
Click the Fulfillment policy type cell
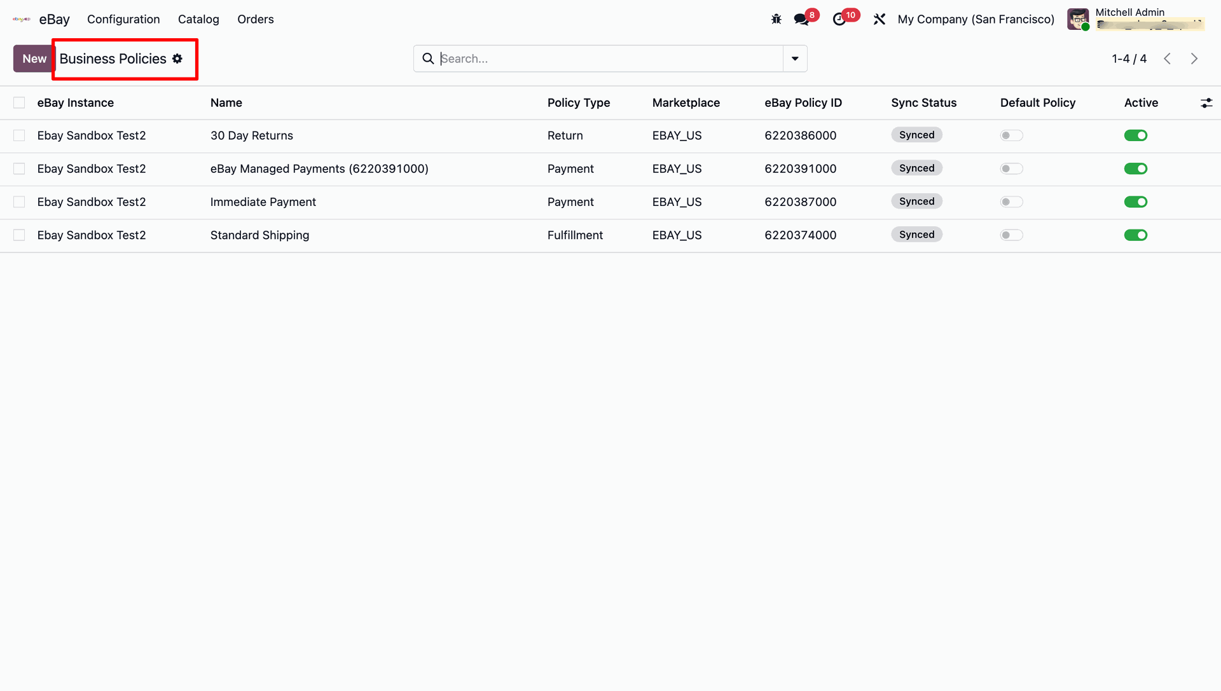pyautogui.click(x=575, y=235)
